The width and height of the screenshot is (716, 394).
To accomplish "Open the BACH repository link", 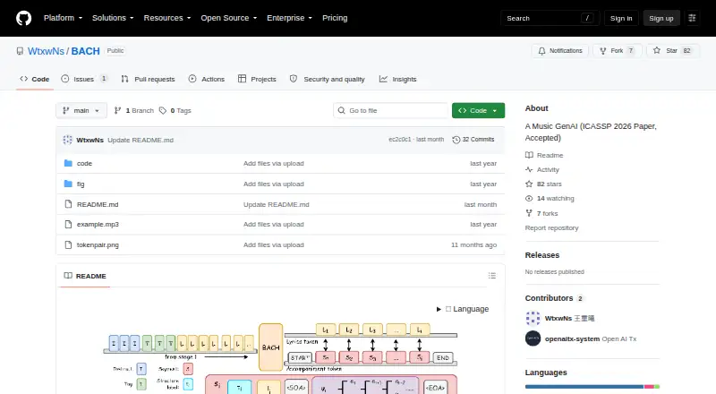I will pos(85,51).
